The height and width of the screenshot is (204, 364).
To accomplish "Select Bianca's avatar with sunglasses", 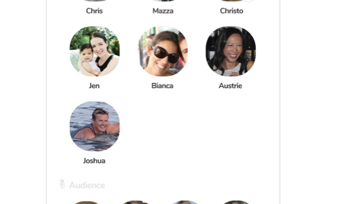I will (x=163, y=52).
